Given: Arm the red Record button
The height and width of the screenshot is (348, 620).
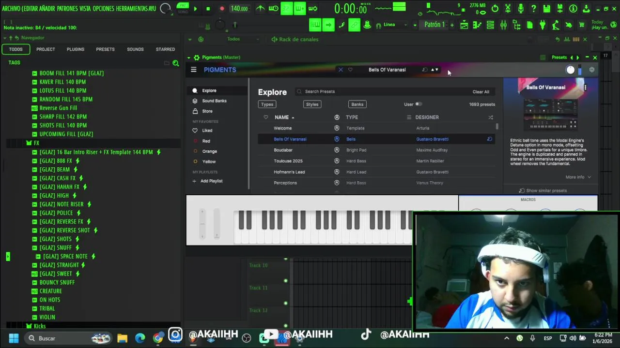Looking at the screenshot, I should (x=222, y=9).
